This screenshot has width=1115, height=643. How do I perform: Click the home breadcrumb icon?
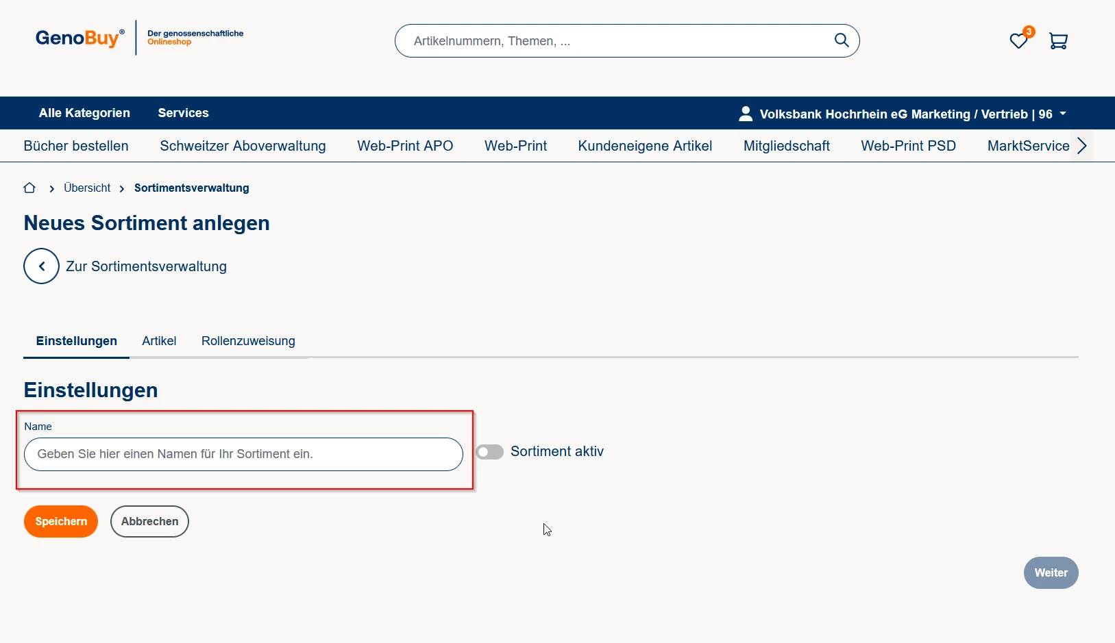pos(29,188)
